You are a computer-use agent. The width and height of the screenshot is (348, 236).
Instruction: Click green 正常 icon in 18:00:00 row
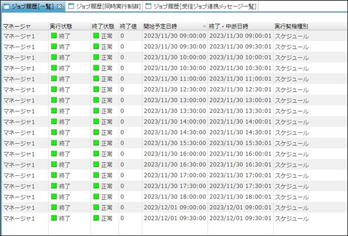(96, 196)
